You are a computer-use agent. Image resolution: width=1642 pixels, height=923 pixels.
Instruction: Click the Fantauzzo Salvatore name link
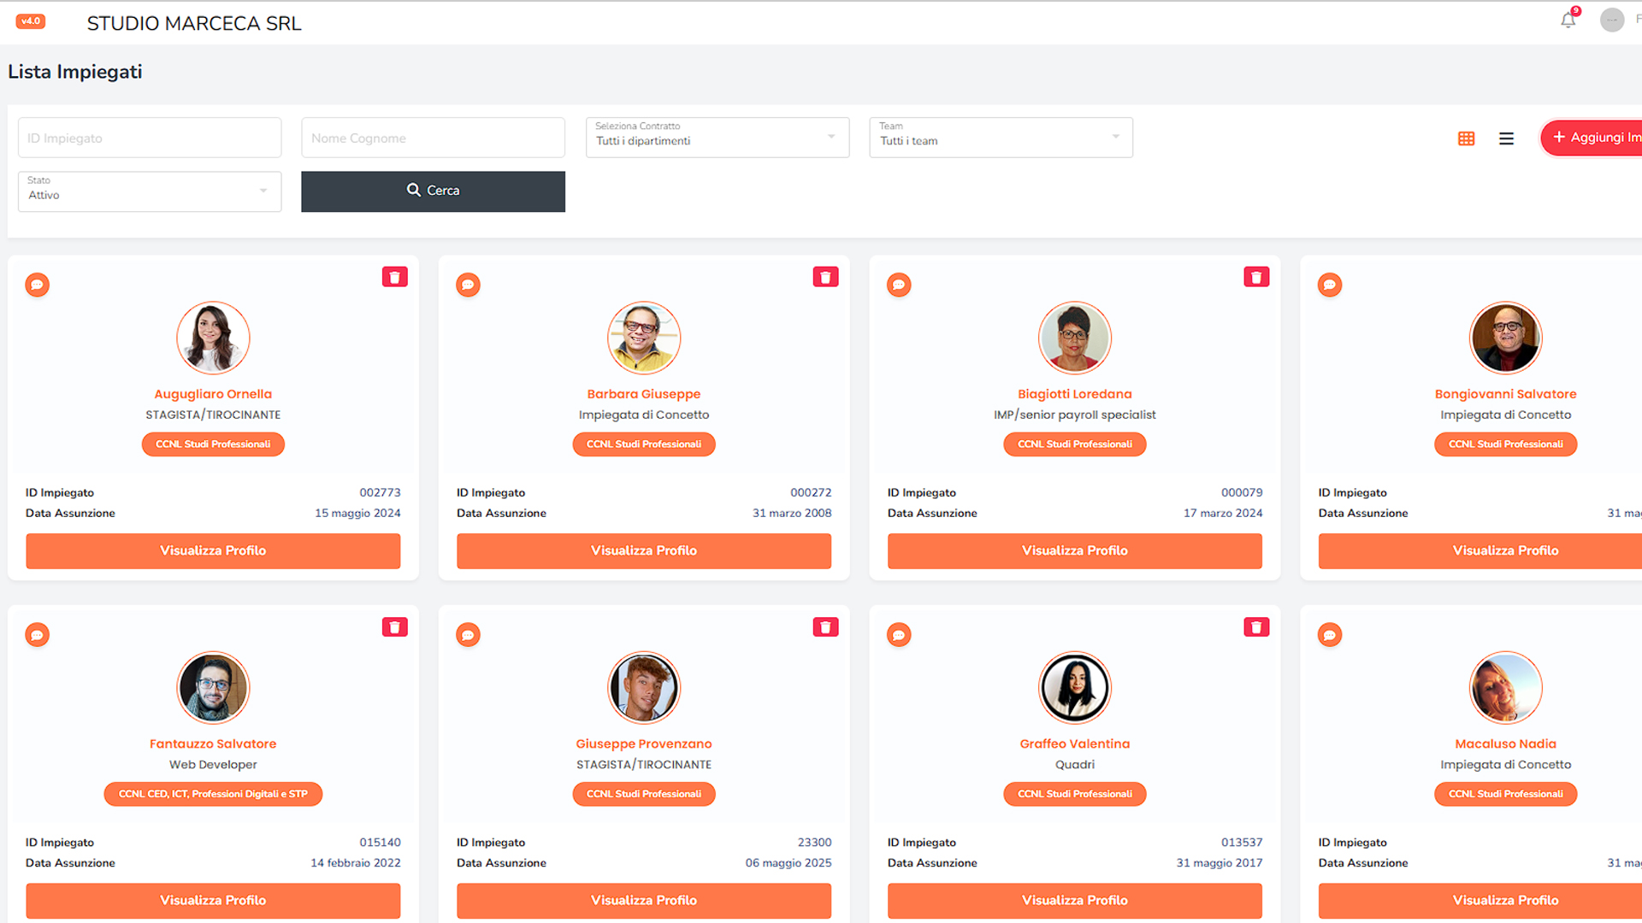(213, 744)
